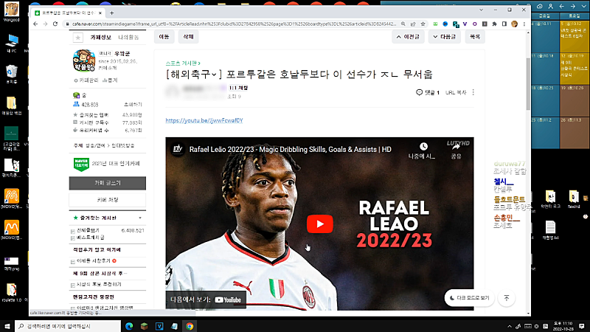590x332 pixels.
Task: Click the 1:1 채팅 link
Action: click(238, 88)
